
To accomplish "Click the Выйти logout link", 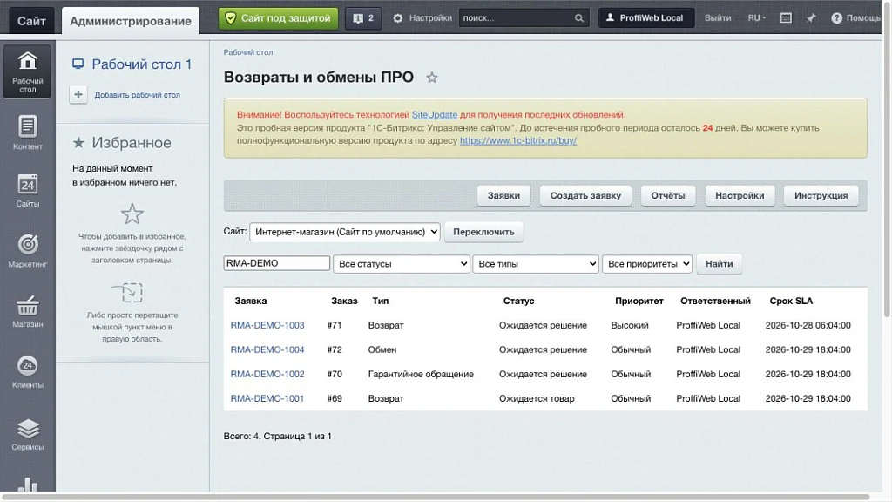I will 718,18.
